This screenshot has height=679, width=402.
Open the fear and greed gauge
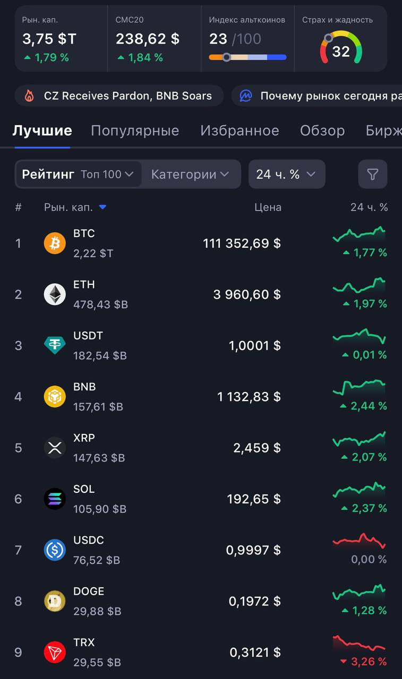(x=341, y=48)
